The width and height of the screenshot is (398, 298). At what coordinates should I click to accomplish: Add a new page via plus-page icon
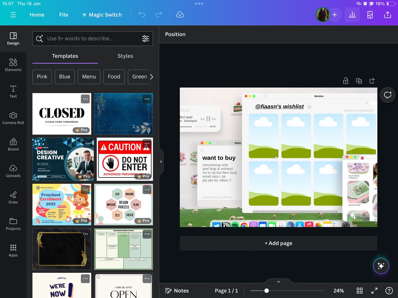click(372, 80)
